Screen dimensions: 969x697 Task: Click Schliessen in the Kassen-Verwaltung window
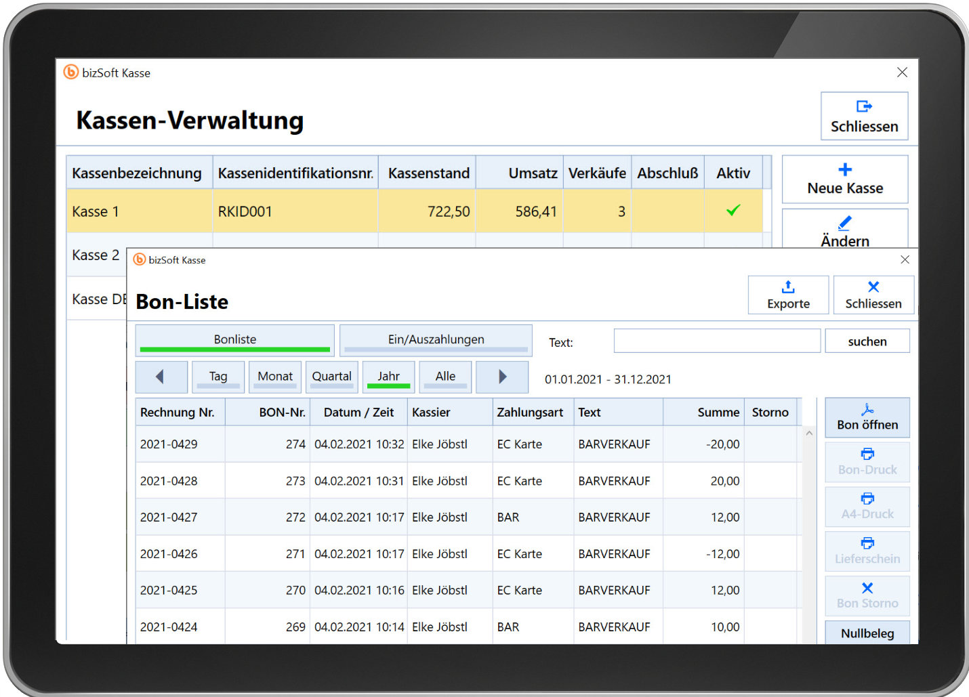(x=864, y=117)
